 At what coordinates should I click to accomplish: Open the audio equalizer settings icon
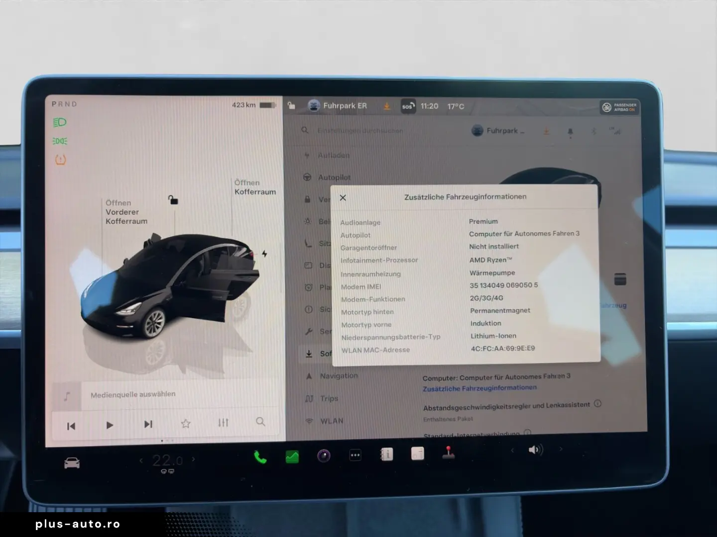[x=223, y=422]
